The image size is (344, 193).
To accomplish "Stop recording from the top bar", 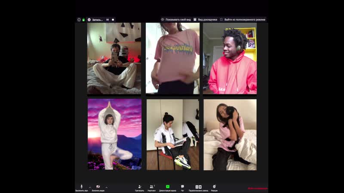I will (x=113, y=20).
